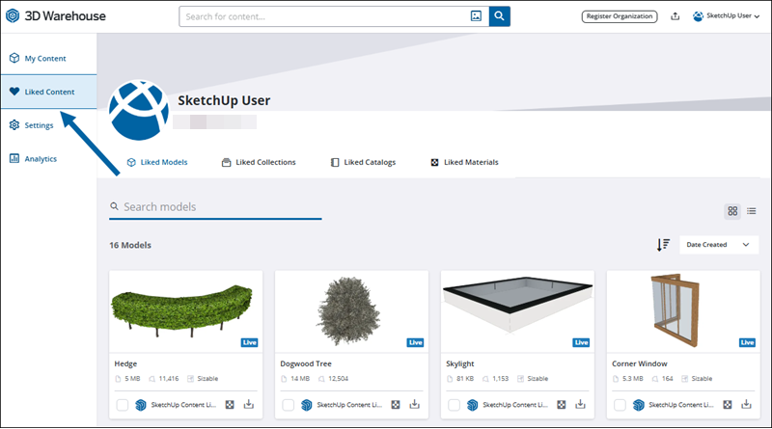Open the Corner Window model thumbnail
This screenshot has height=429, width=772.
click(683, 311)
